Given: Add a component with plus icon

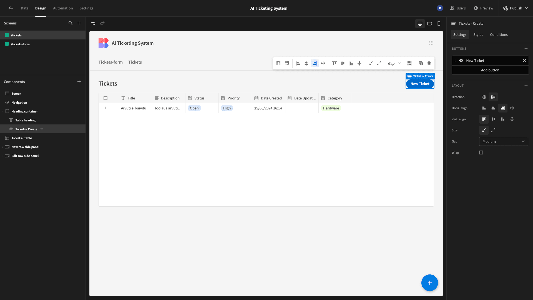Looking at the screenshot, I should point(79,82).
